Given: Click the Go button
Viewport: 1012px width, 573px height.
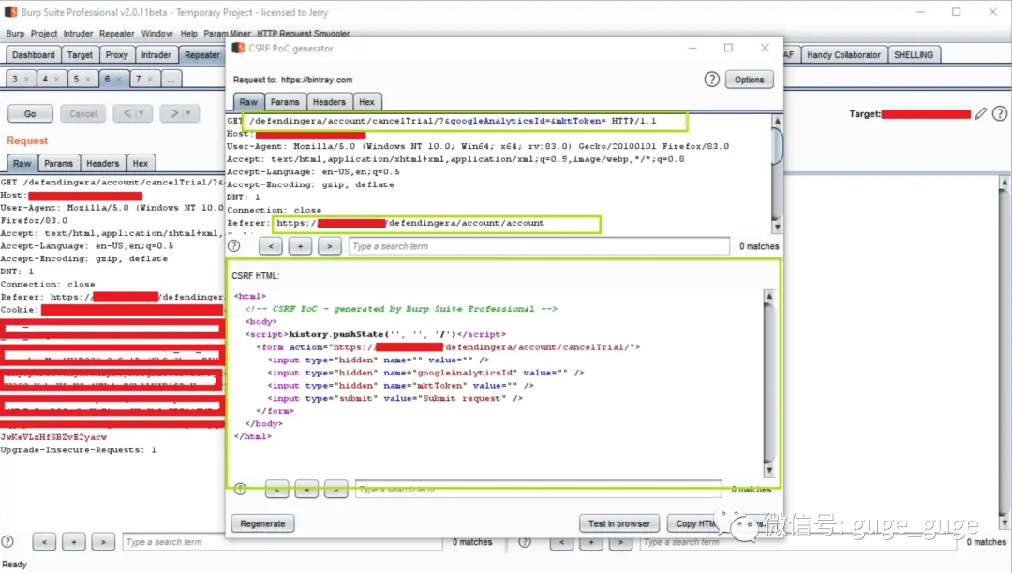Looking at the screenshot, I should (x=30, y=113).
